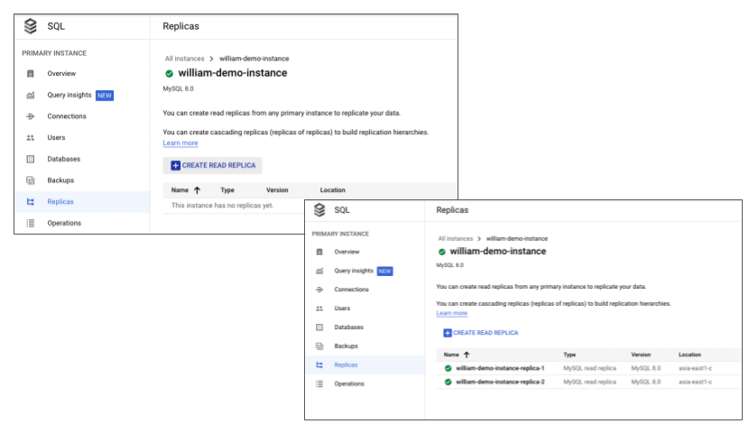Select Replicas in the lower window sidebar
Viewport: 749px width, 424px height.
[346, 364]
